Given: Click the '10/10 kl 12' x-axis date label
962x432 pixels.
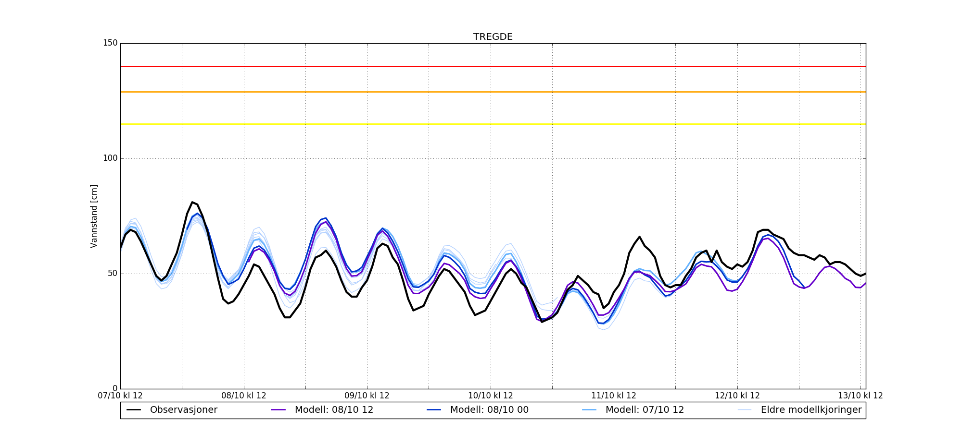Looking at the screenshot, I should click(x=491, y=396).
